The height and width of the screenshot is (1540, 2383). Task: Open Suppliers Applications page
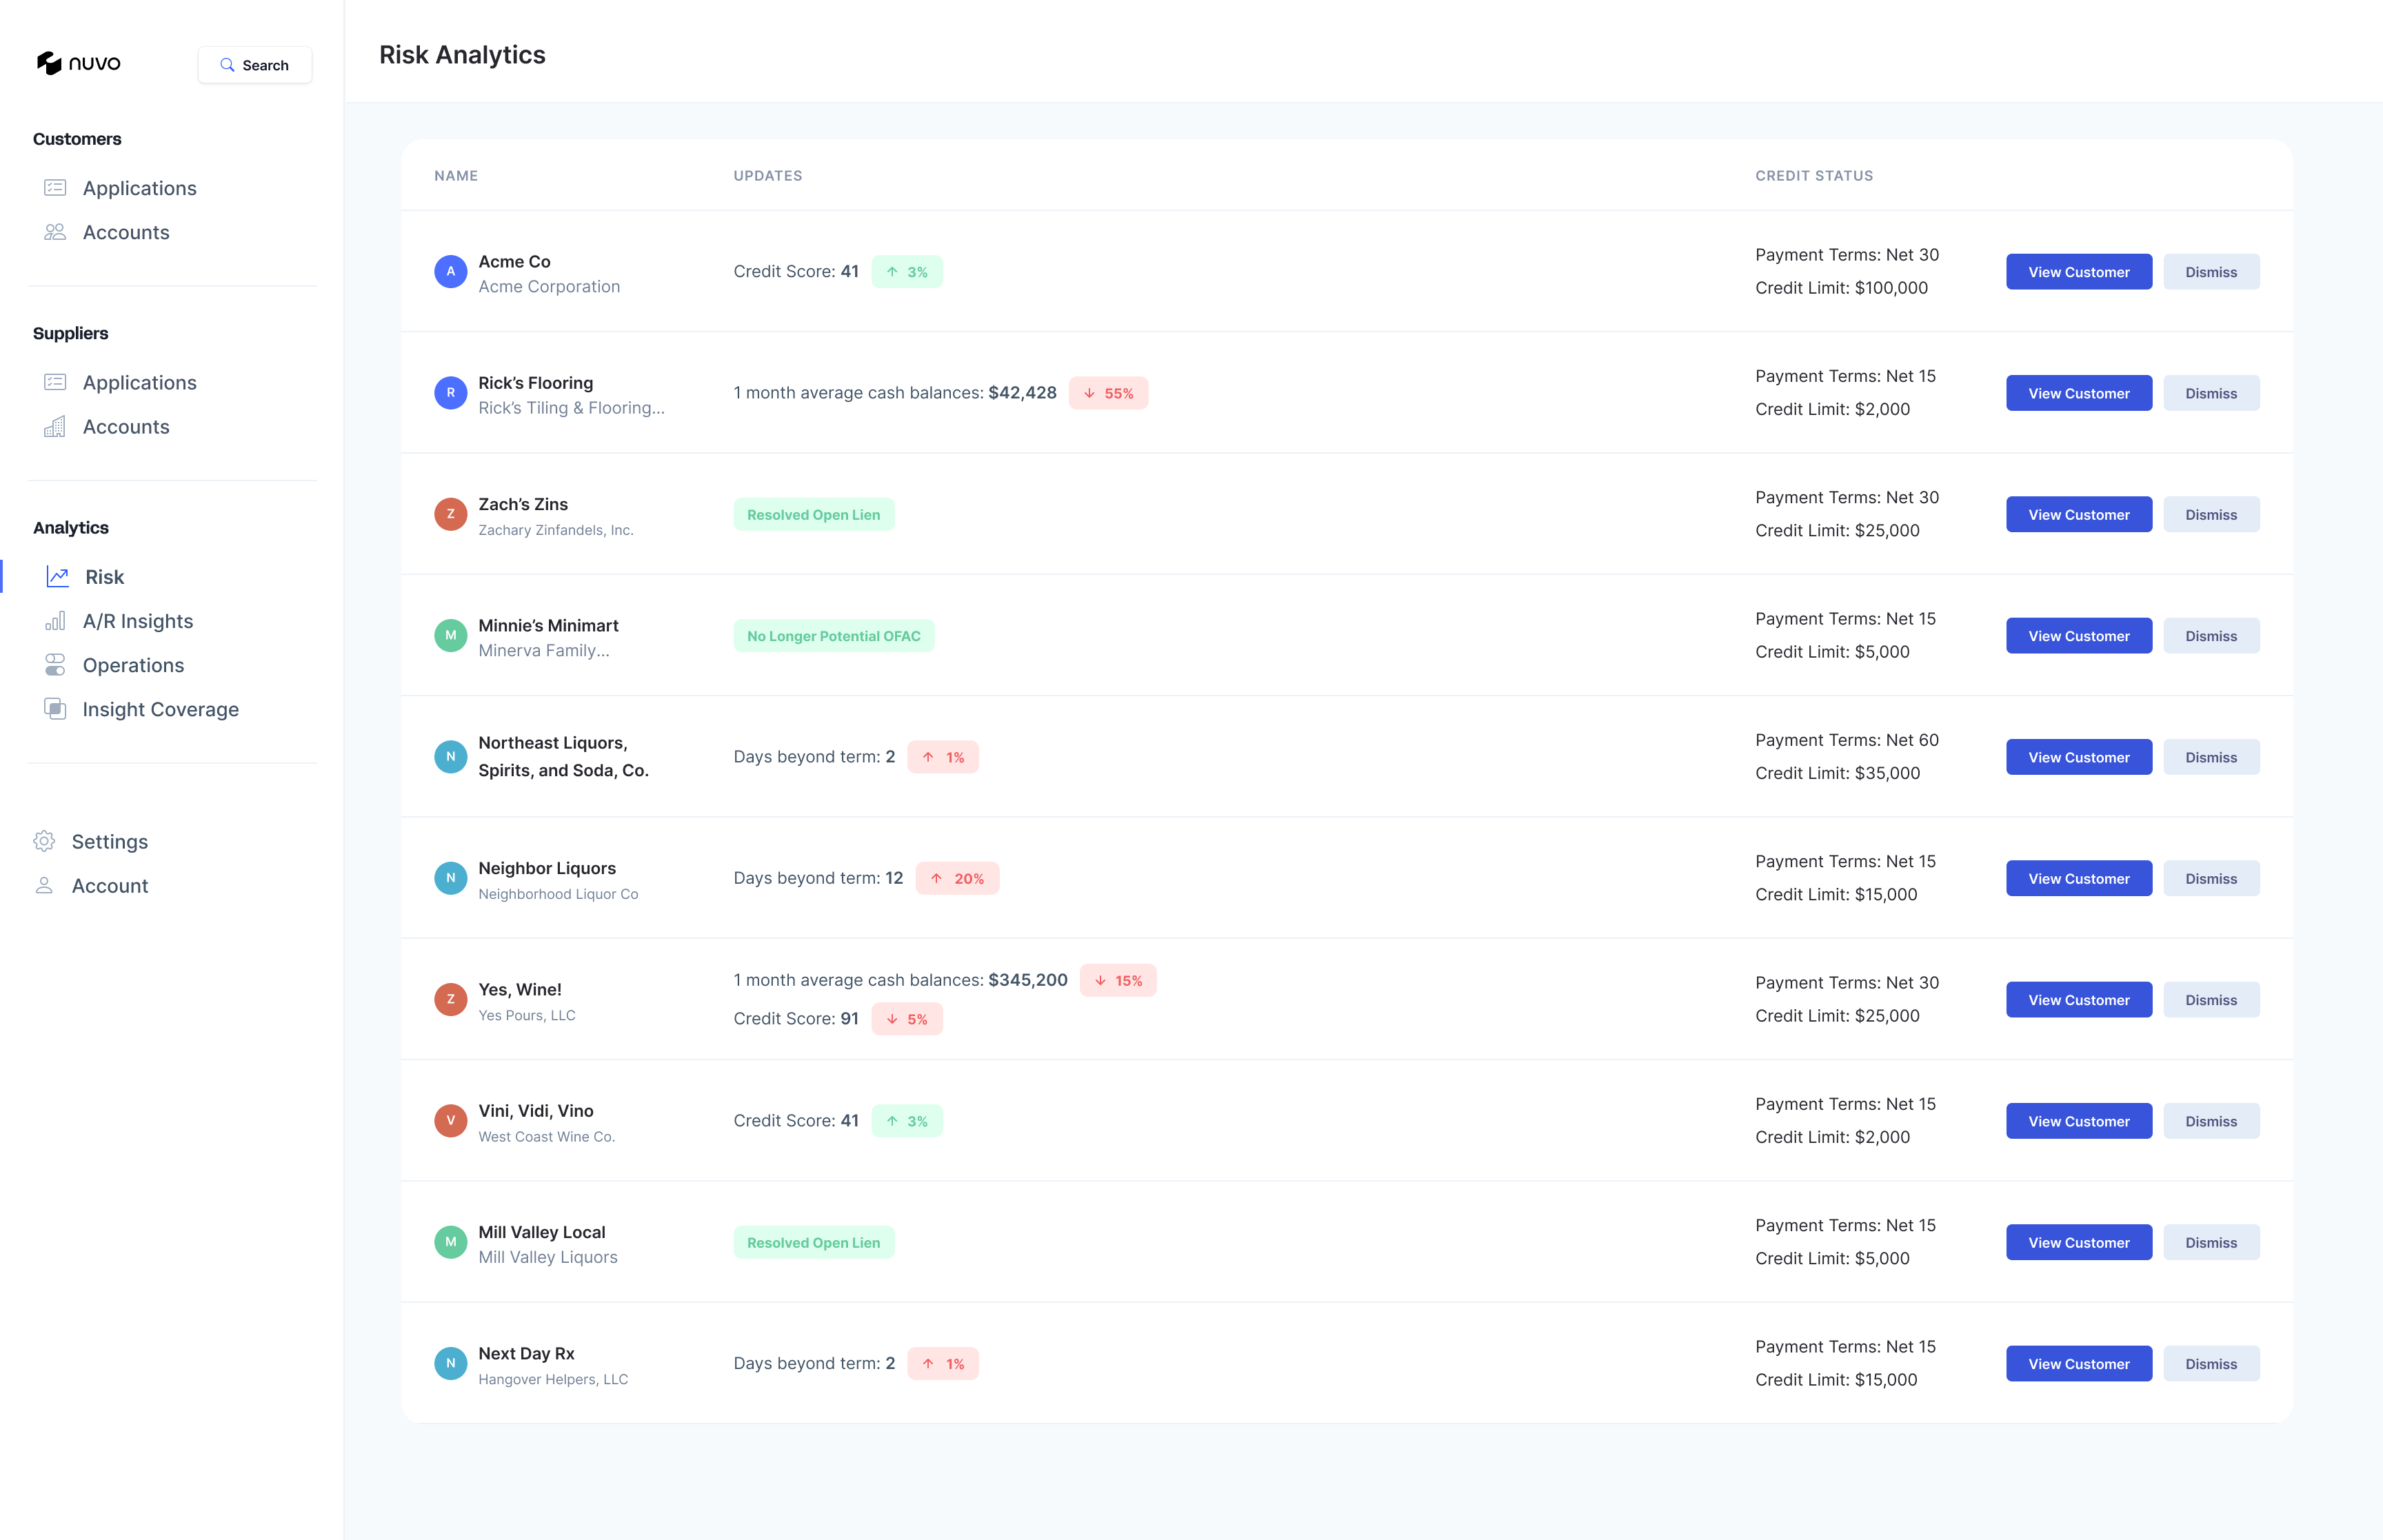[139, 383]
